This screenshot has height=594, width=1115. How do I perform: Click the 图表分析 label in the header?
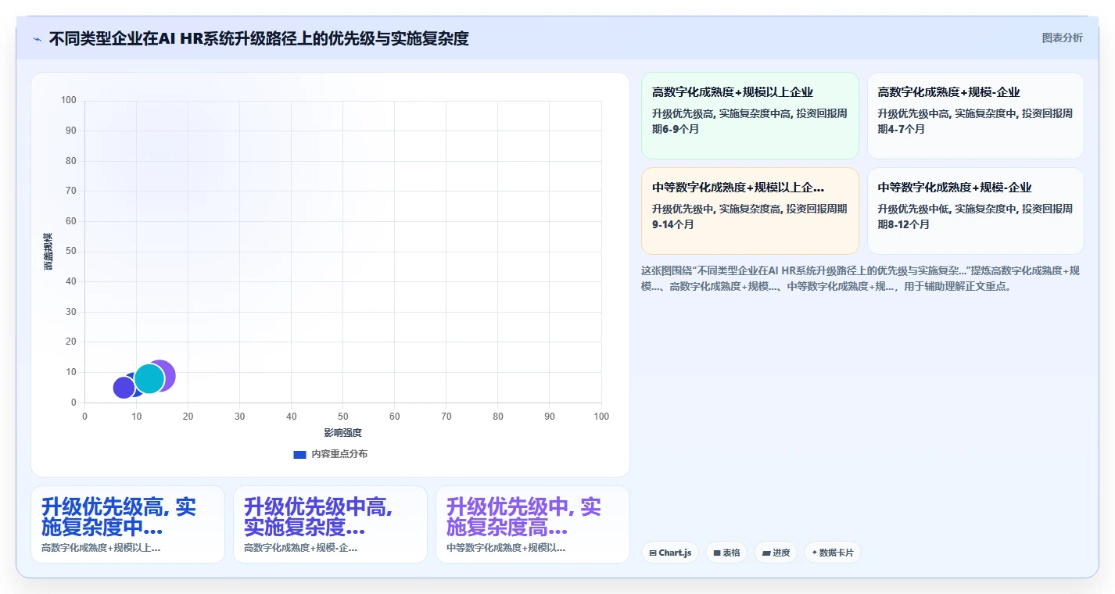click(1062, 38)
